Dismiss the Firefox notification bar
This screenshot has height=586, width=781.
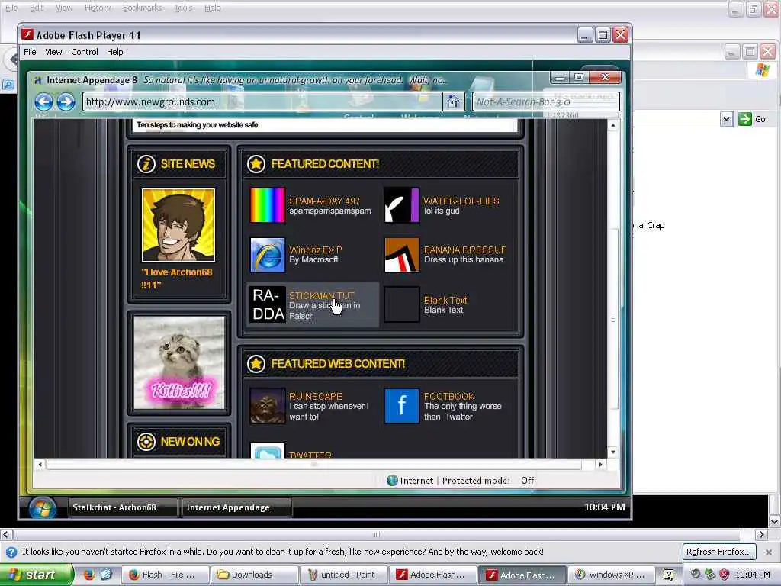coord(769,552)
